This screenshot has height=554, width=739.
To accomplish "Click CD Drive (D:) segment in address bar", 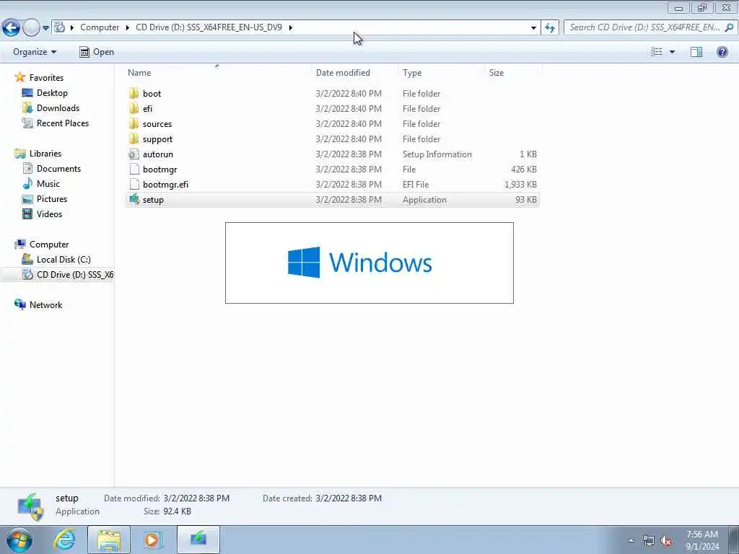I will (x=209, y=27).
